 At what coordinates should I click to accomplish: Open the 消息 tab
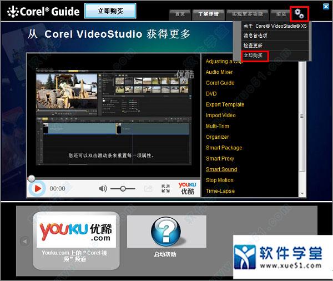point(281,14)
